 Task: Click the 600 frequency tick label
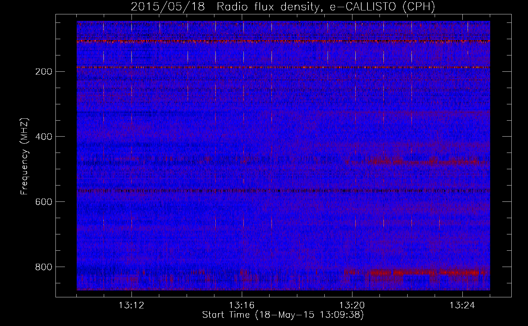click(x=43, y=202)
